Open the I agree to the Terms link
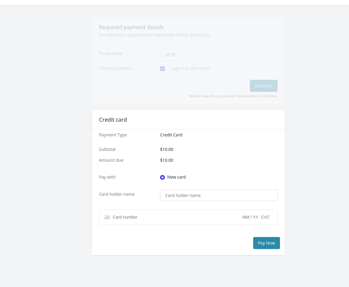This screenshot has width=349, height=287. (190, 68)
